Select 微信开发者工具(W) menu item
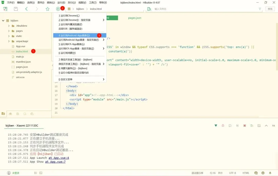 pyautogui.click(x=80, y=60)
